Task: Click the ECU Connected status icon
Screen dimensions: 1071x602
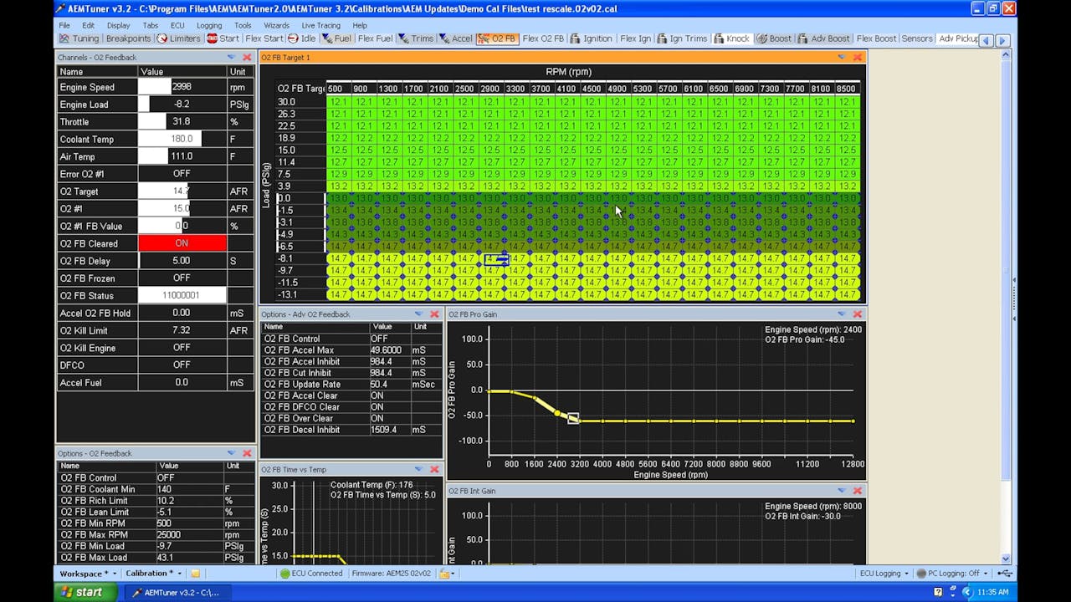Action: point(285,574)
